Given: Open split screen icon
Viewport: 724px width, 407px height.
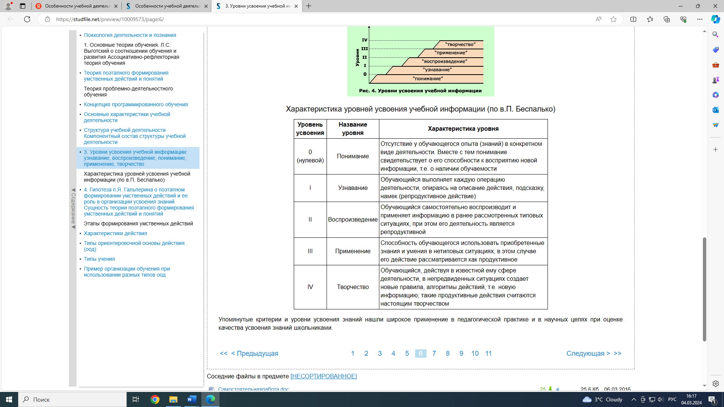Looking at the screenshot, I should click(633, 19).
